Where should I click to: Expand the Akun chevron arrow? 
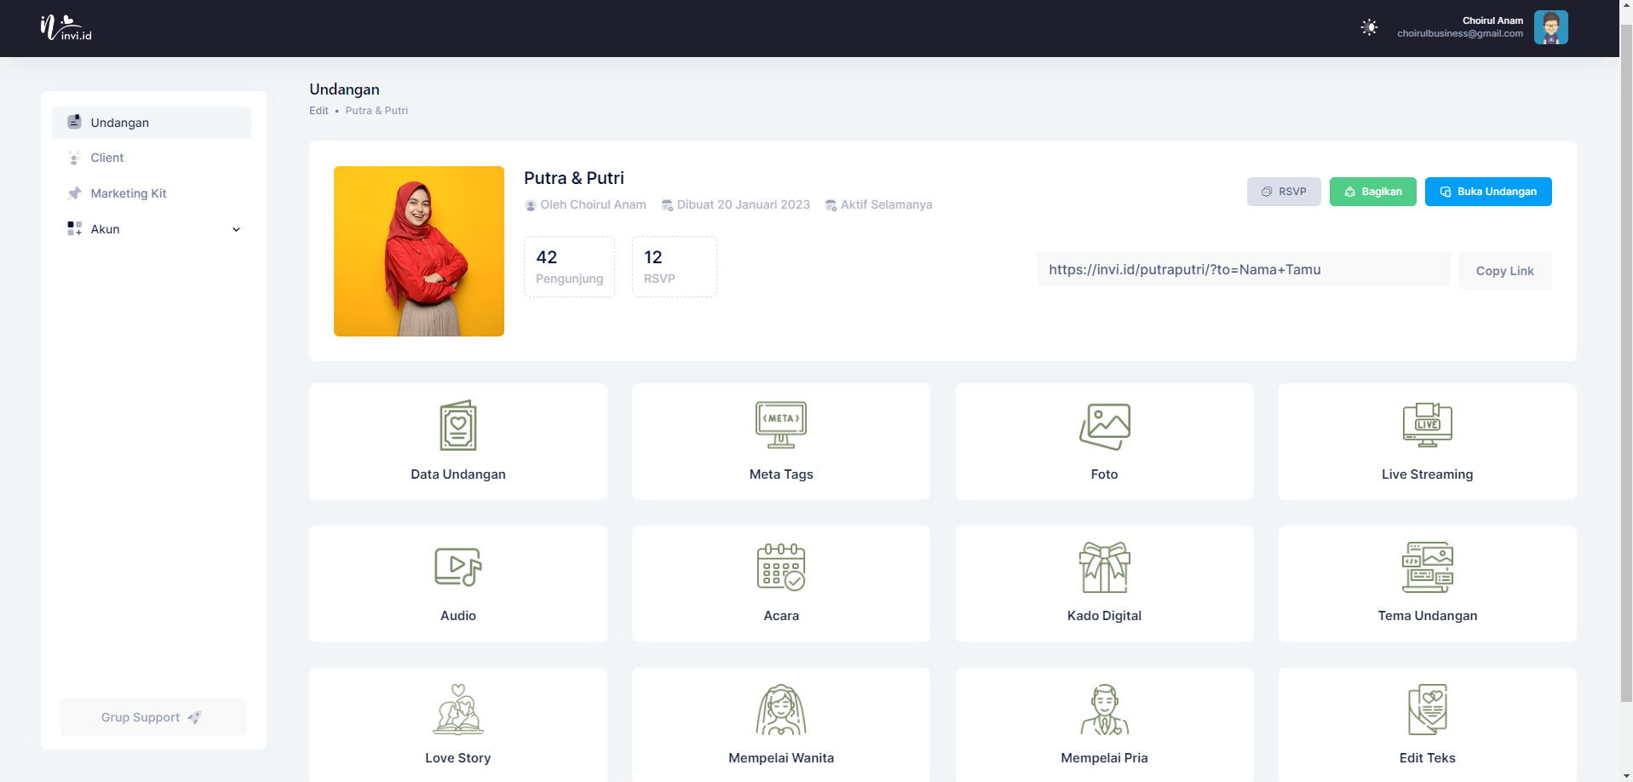click(x=236, y=229)
